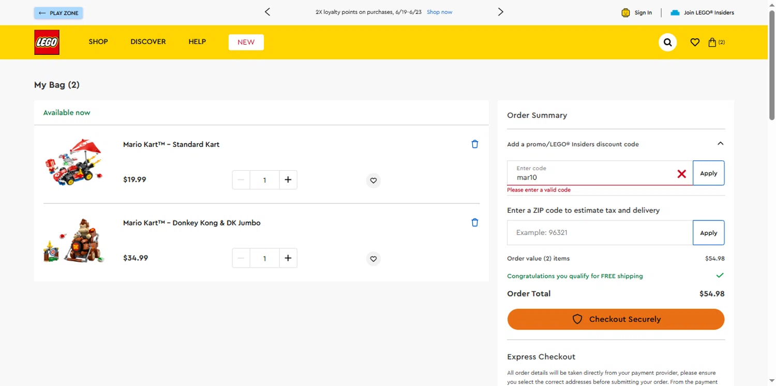Click Sign In link
Image resolution: width=776 pixels, height=386 pixels.
(643, 12)
